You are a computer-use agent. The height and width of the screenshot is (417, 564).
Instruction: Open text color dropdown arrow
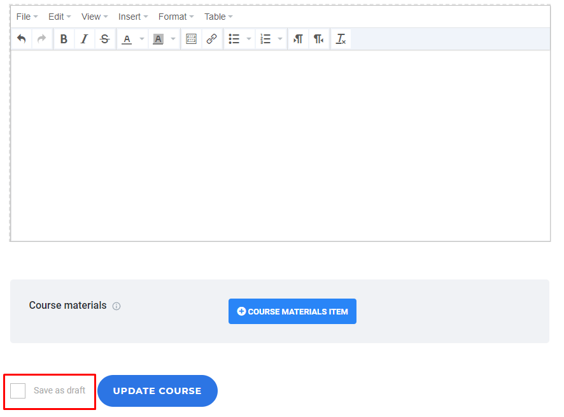[x=142, y=39]
